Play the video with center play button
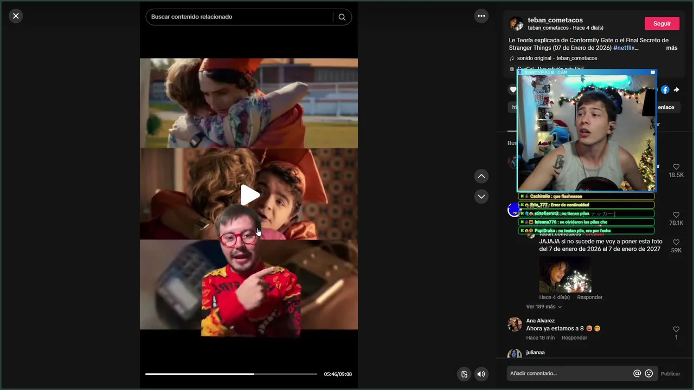This screenshot has height=390, width=694. pyautogui.click(x=249, y=196)
